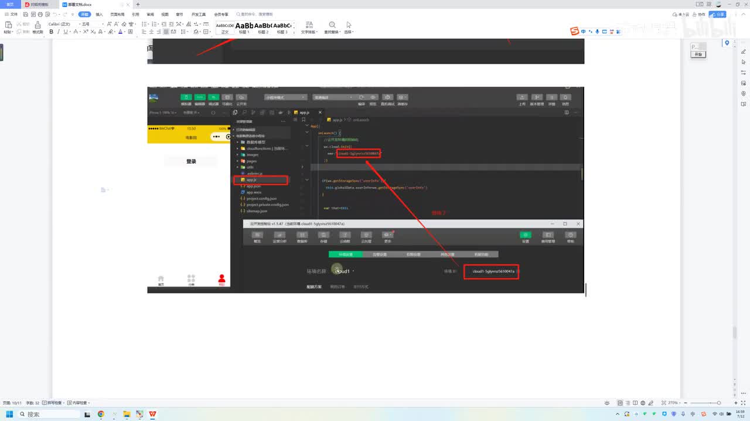Click the text highlight color icon
750x421 pixels.
point(110,32)
